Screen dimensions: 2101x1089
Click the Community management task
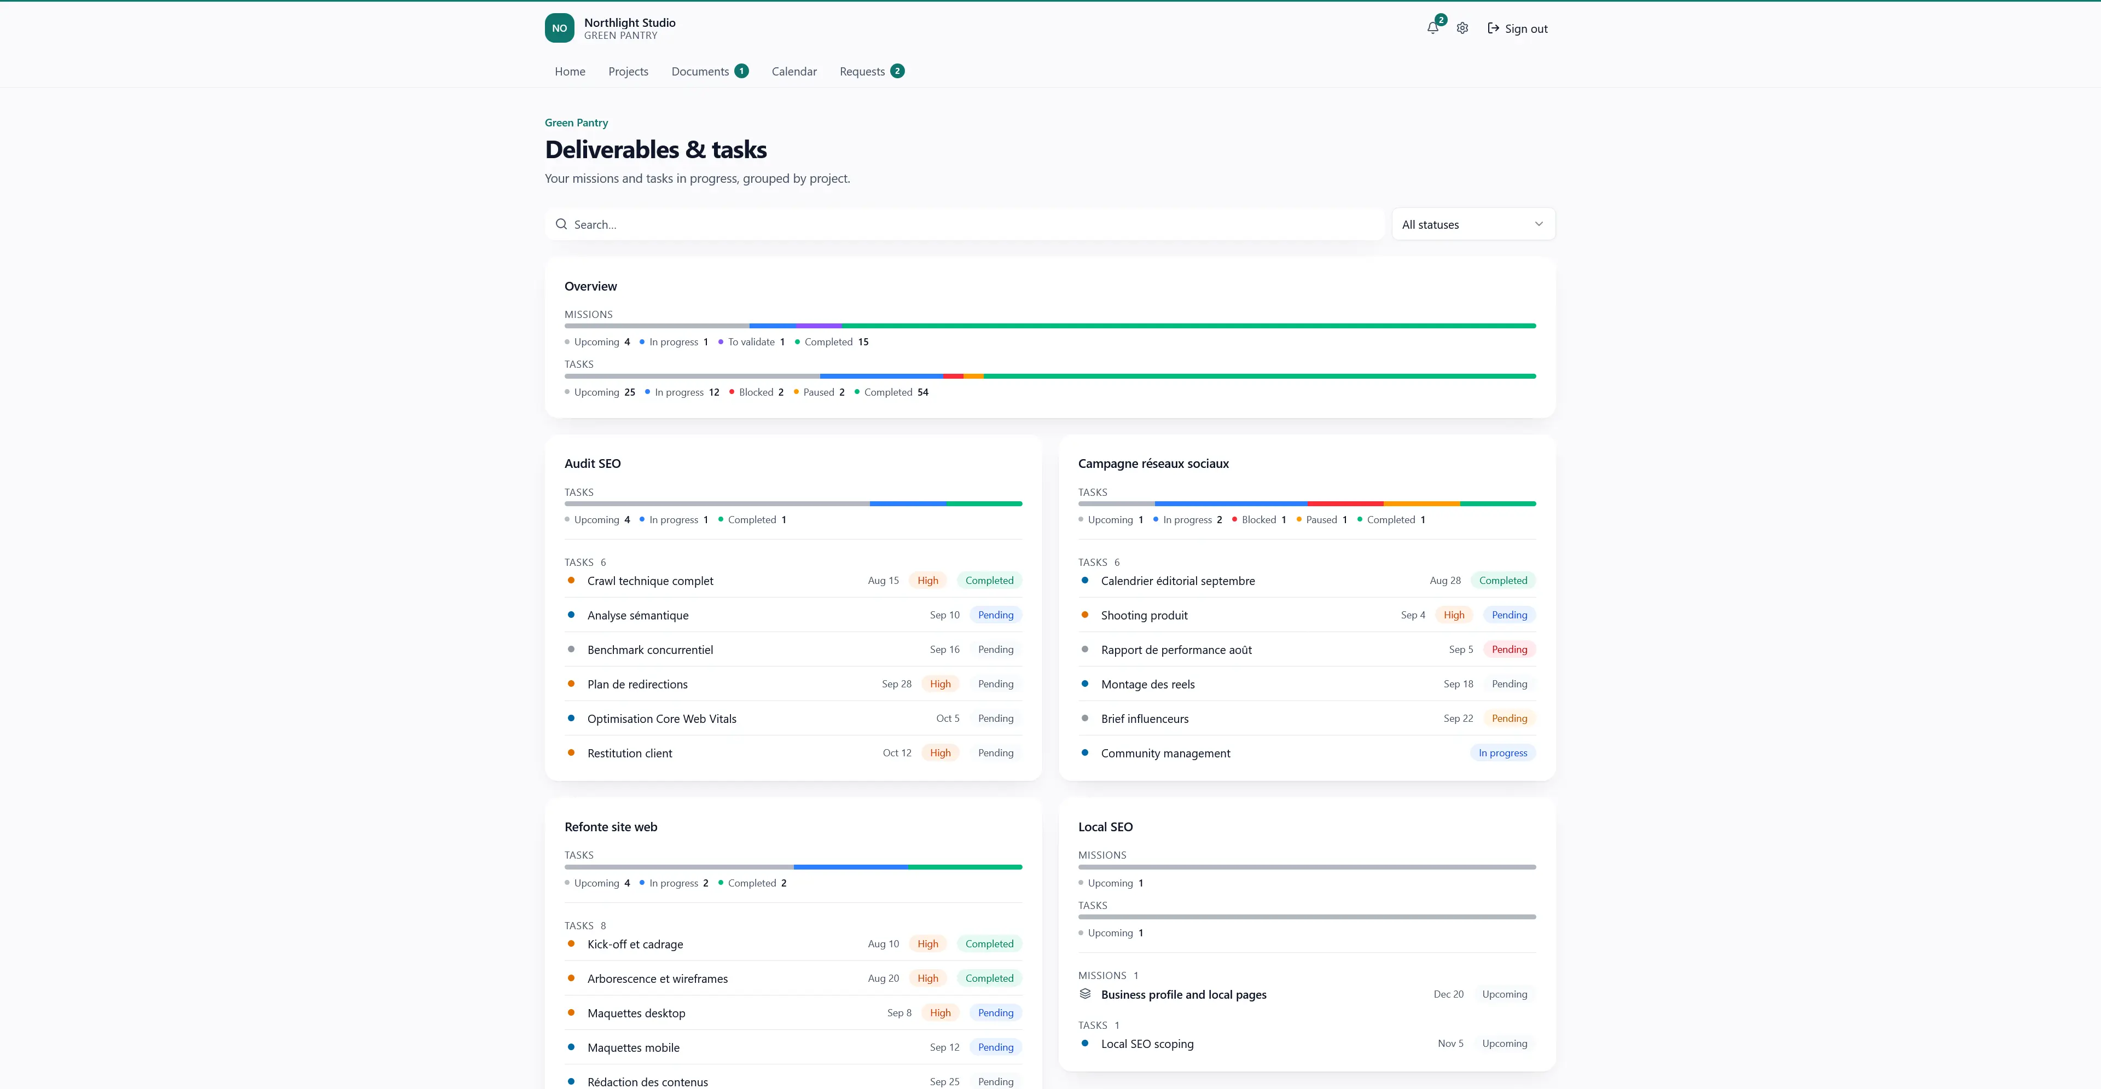coord(1307,753)
